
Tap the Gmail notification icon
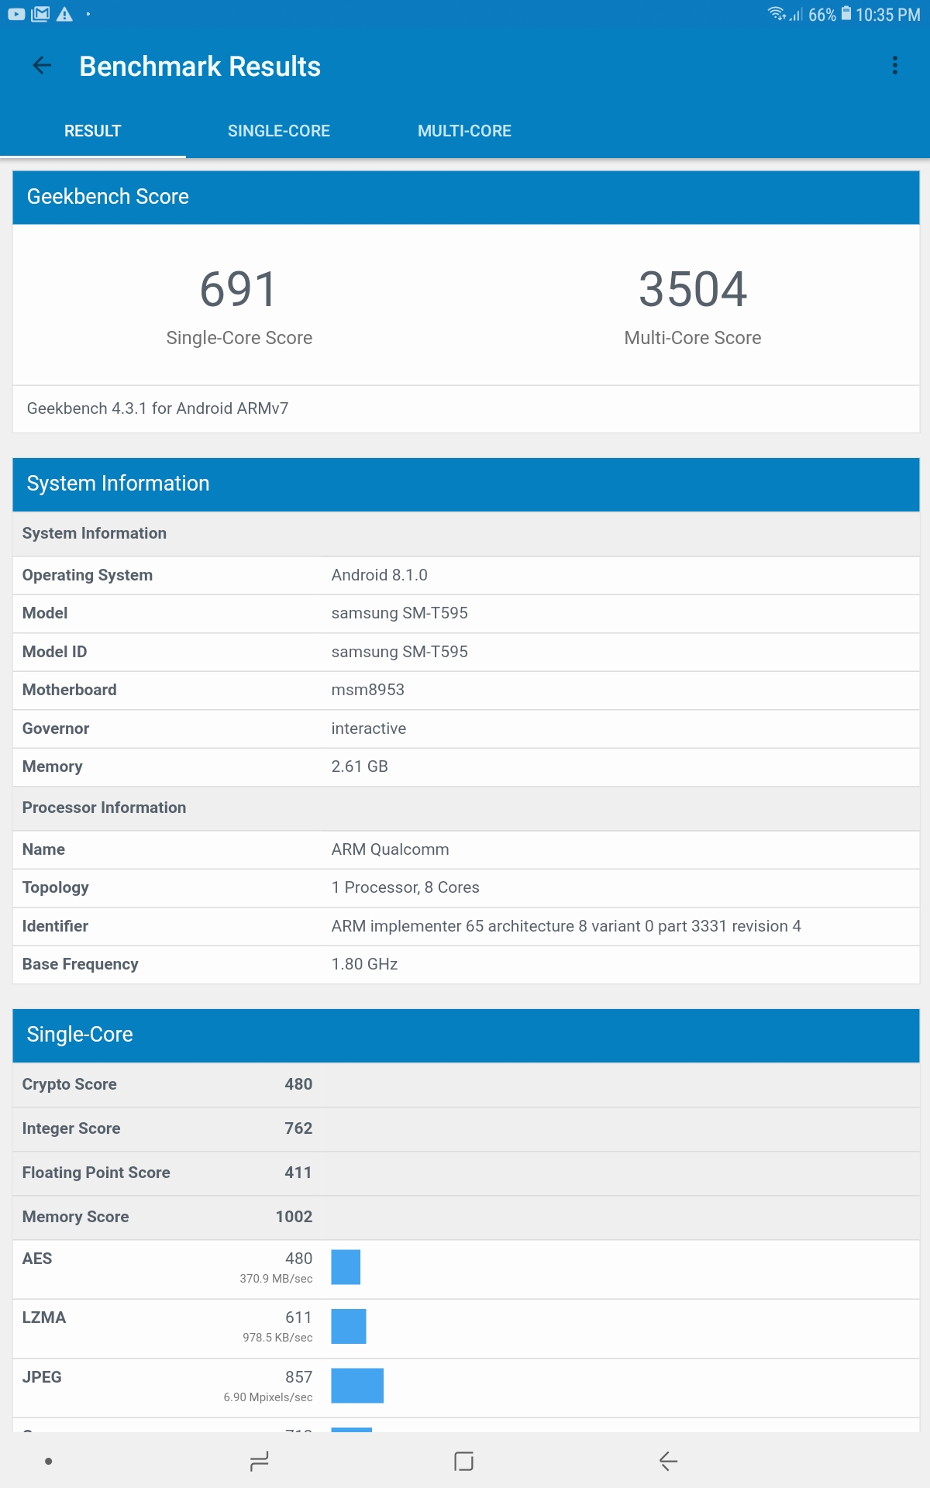(40, 14)
